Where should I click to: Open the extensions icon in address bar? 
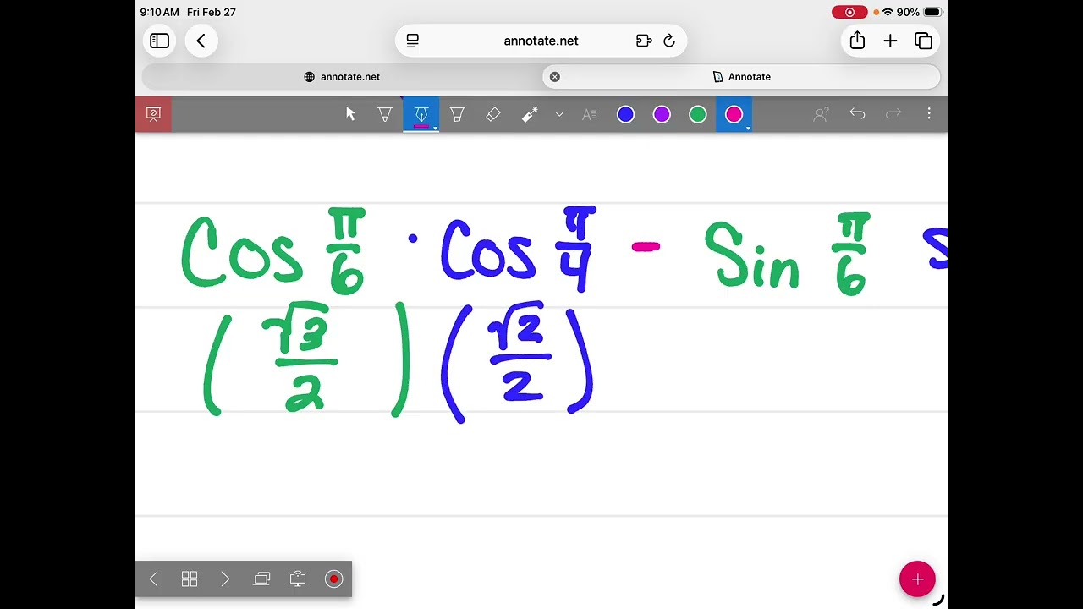[644, 41]
